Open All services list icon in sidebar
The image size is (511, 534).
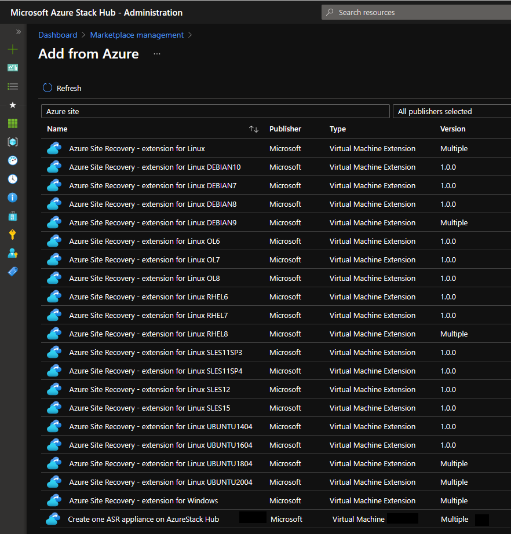point(13,86)
